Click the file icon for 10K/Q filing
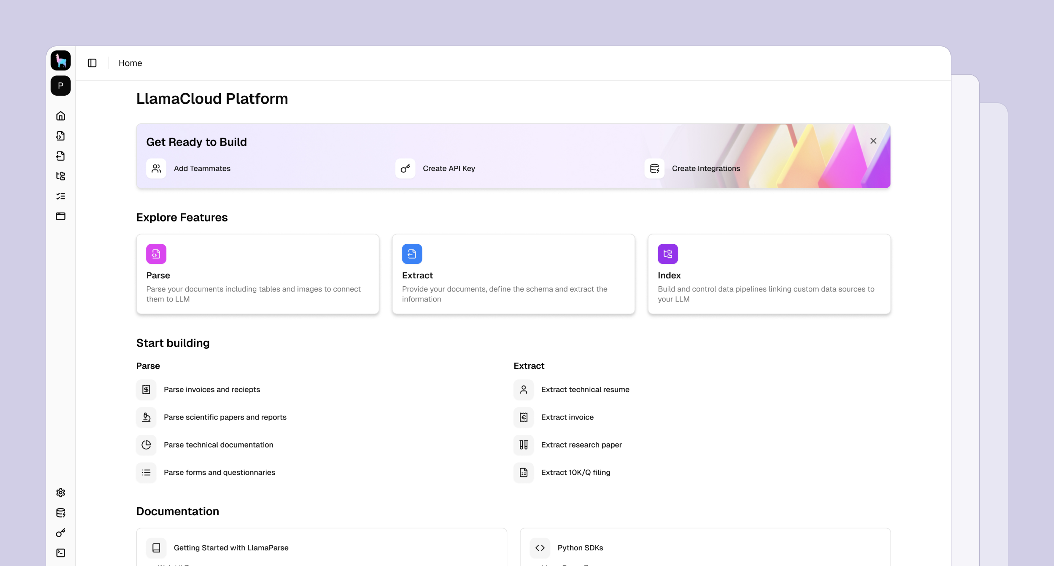The height and width of the screenshot is (566, 1054). tap(524, 472)
